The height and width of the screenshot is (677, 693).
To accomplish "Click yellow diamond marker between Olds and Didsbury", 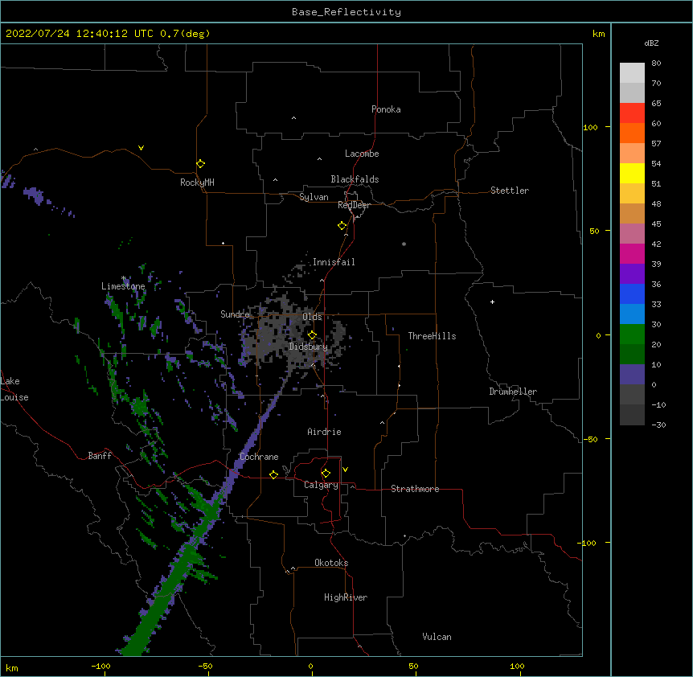I will coord(312,334).
